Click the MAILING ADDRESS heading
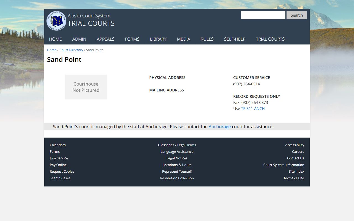 [166, 90]
